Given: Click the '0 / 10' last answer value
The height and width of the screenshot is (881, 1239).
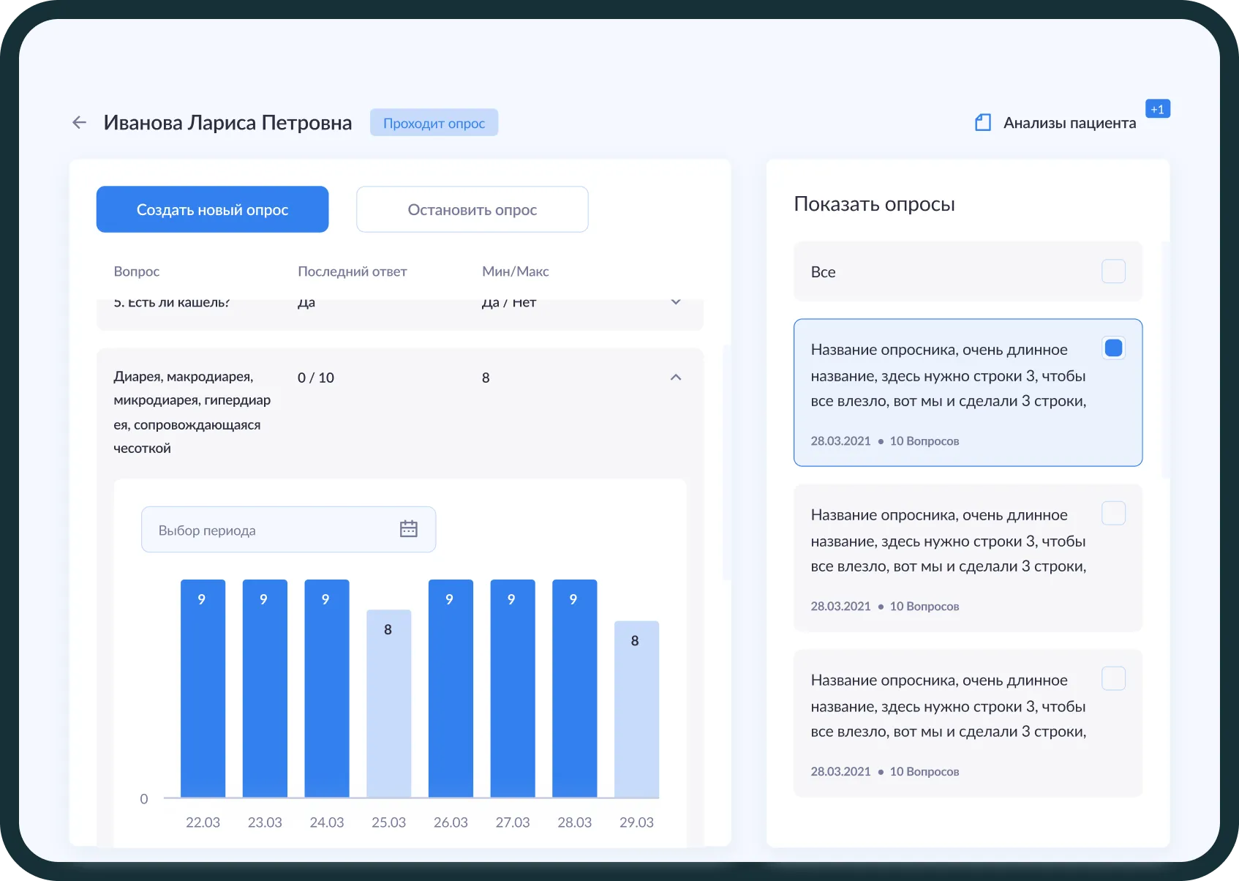Looking at the screenshot, I should click(x=315, y=378).
